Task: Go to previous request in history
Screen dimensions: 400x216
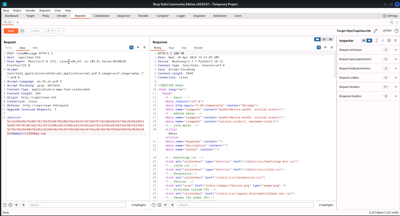Action: 48,31
